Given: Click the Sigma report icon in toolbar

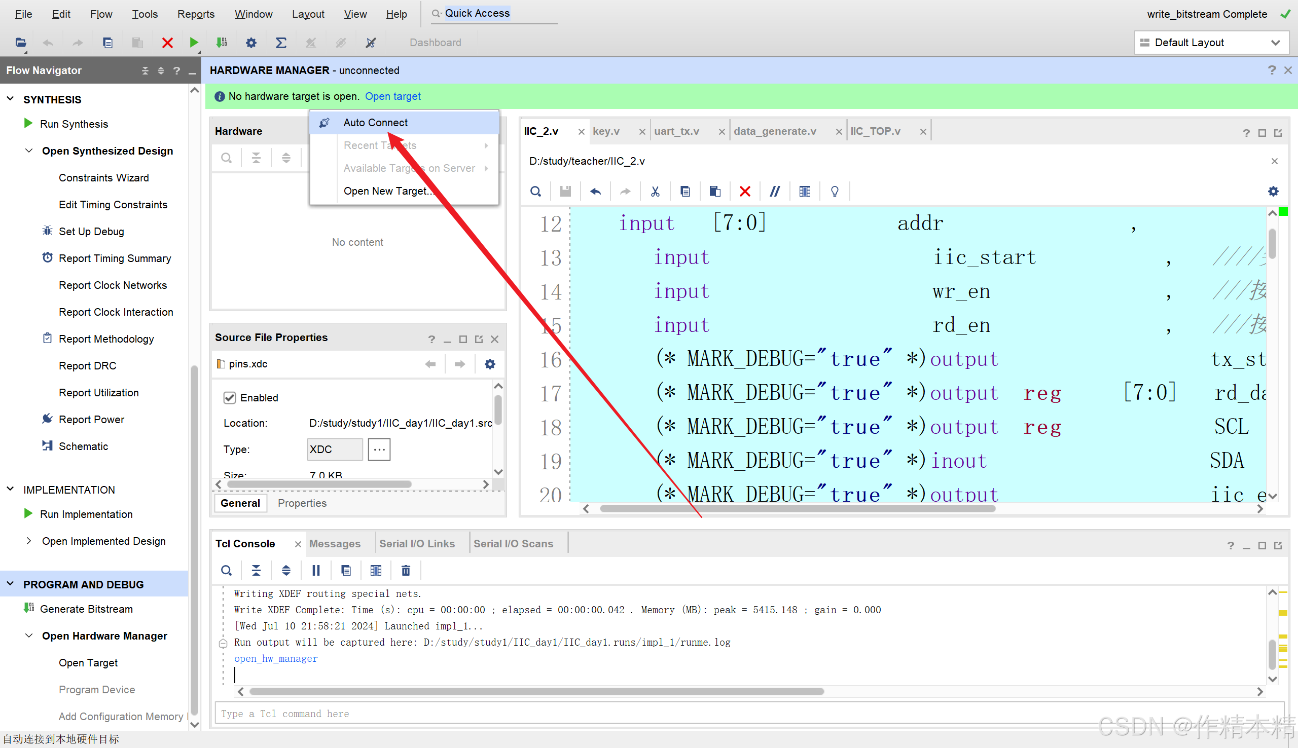Looking at the screenshot, I should (280, 43).
